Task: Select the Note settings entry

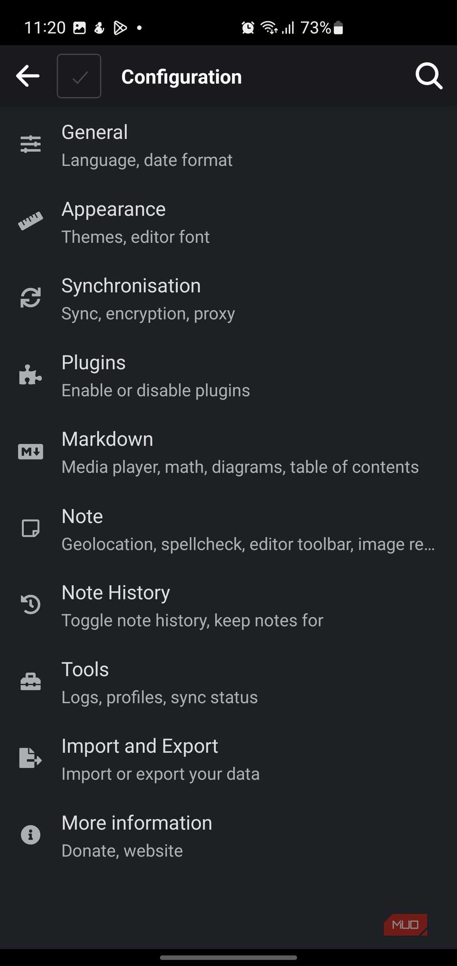Action: [x=248, y=529]
